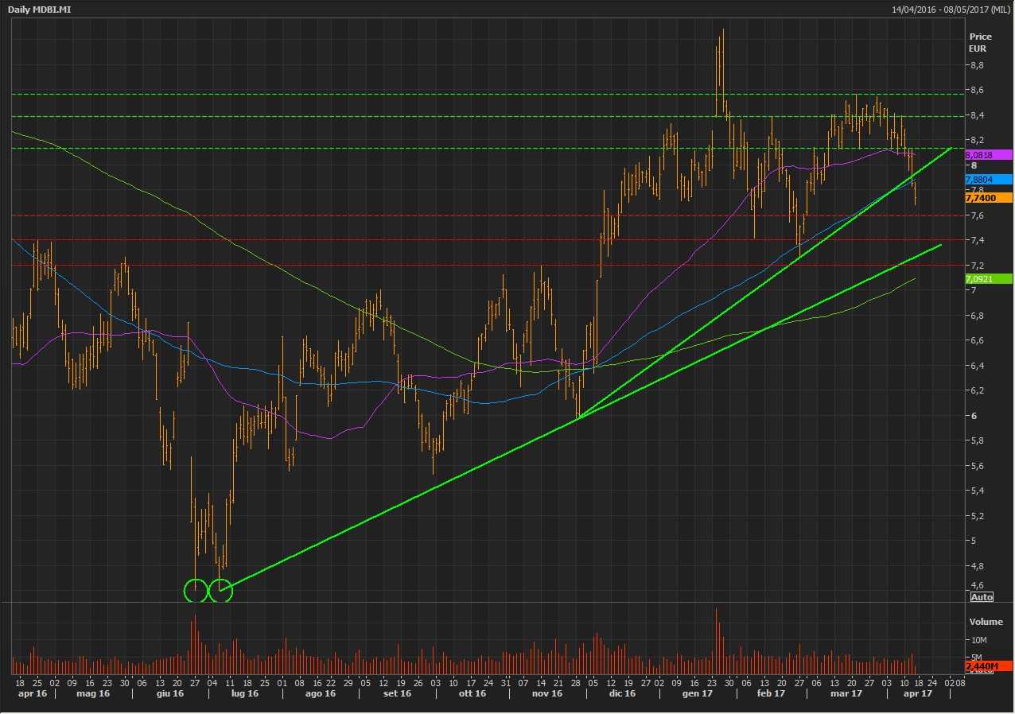Click the set 16 month label

(397, 693)
